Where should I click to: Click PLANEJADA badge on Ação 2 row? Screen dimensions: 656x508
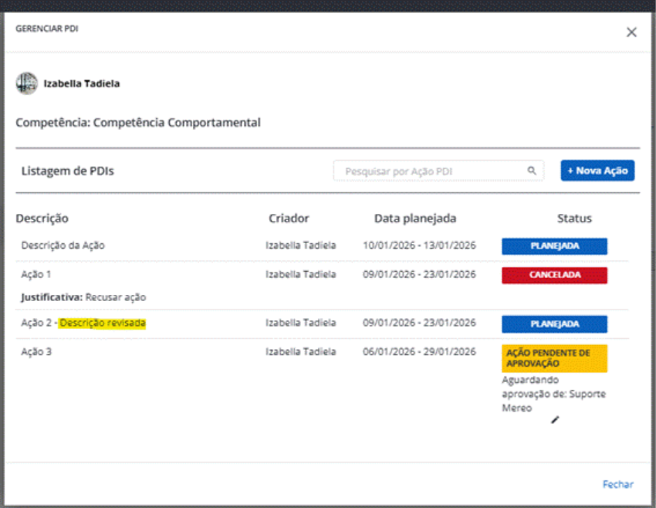[554, 324]
